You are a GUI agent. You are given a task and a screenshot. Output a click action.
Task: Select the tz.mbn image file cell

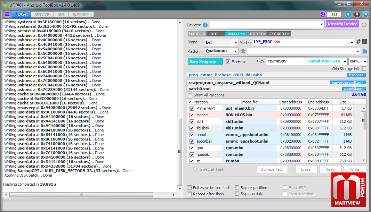click(x=249, y=161)
